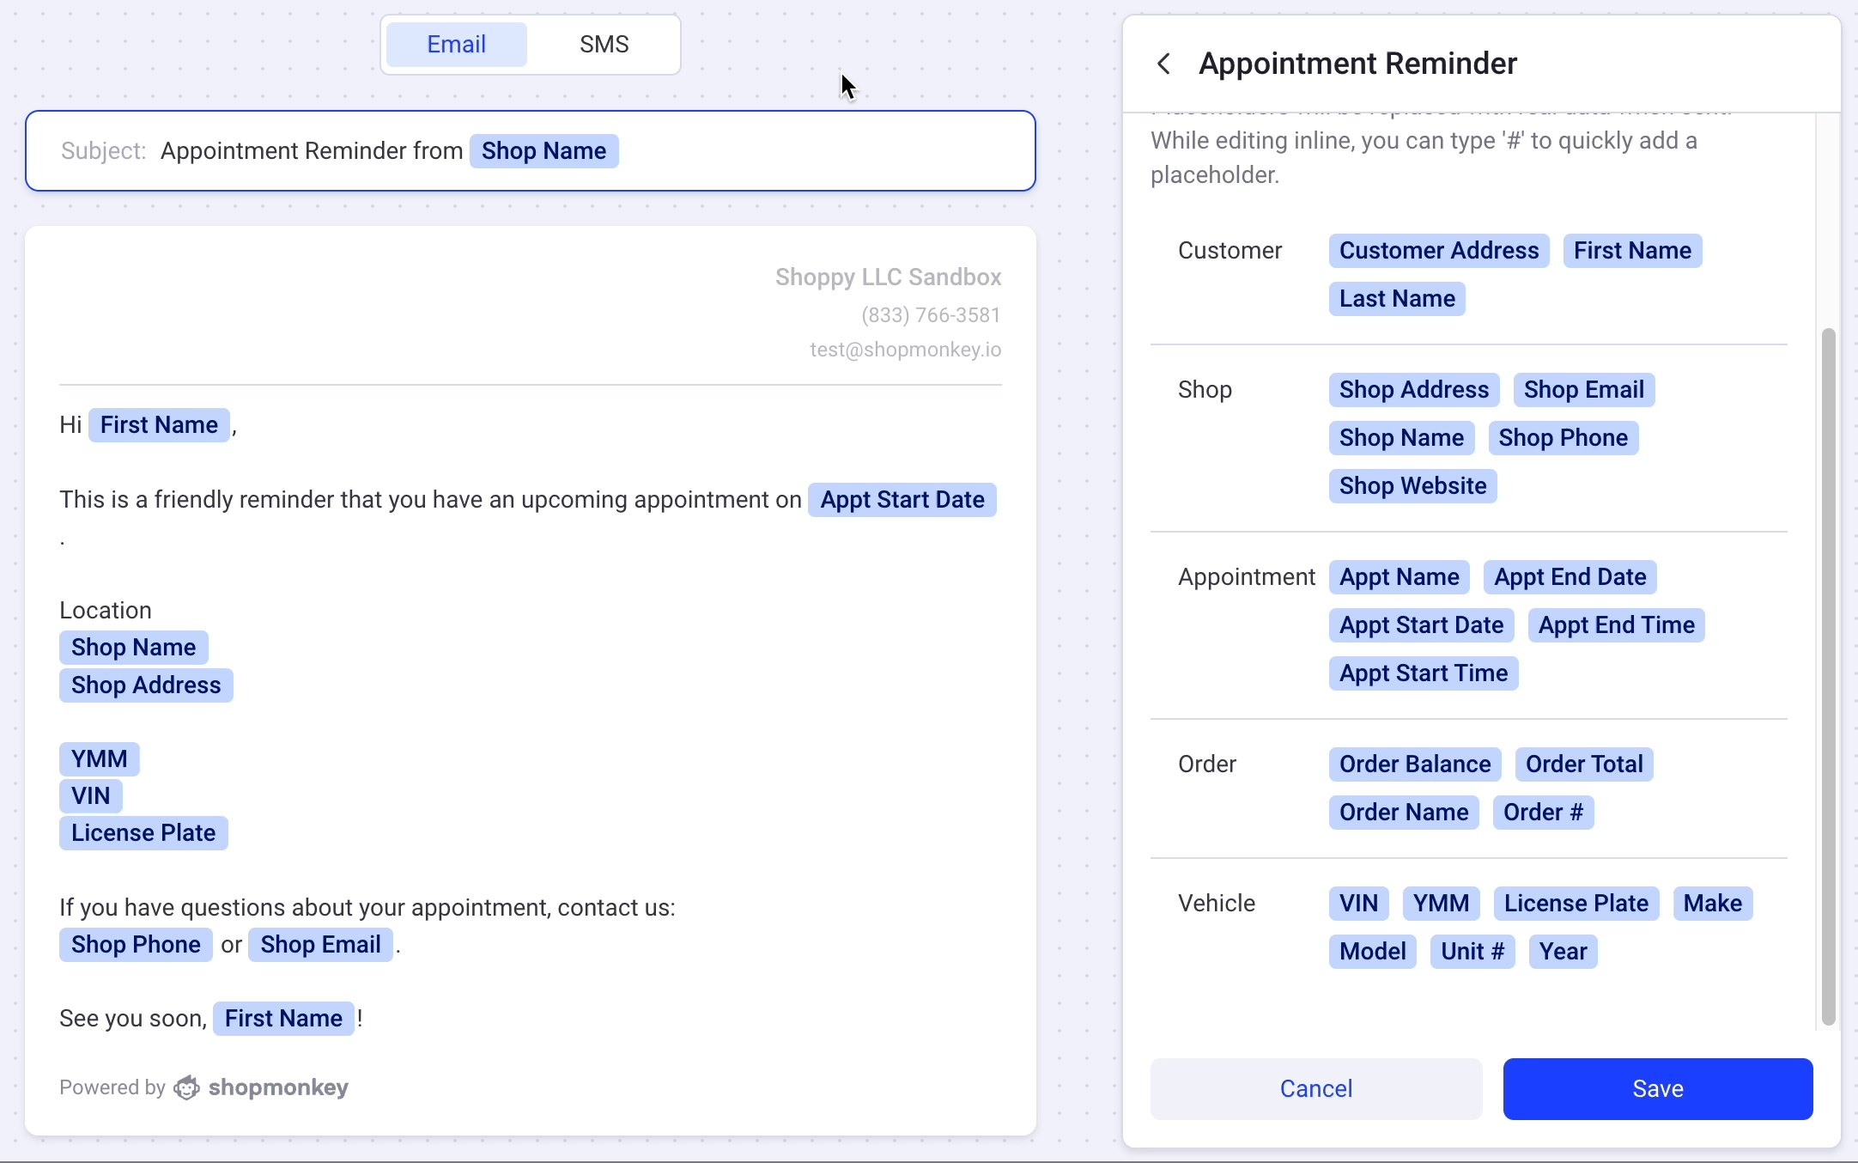Insert Order Name placeholder
The height and width of the screenshot is (1163, 1858).
[1404, 813]
